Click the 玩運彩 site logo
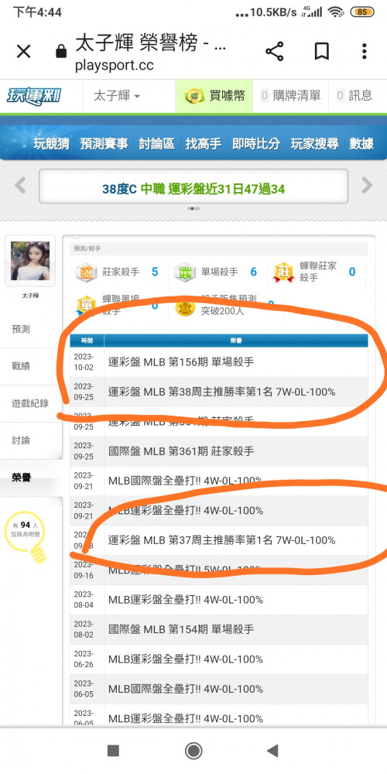 coord(33,95)
